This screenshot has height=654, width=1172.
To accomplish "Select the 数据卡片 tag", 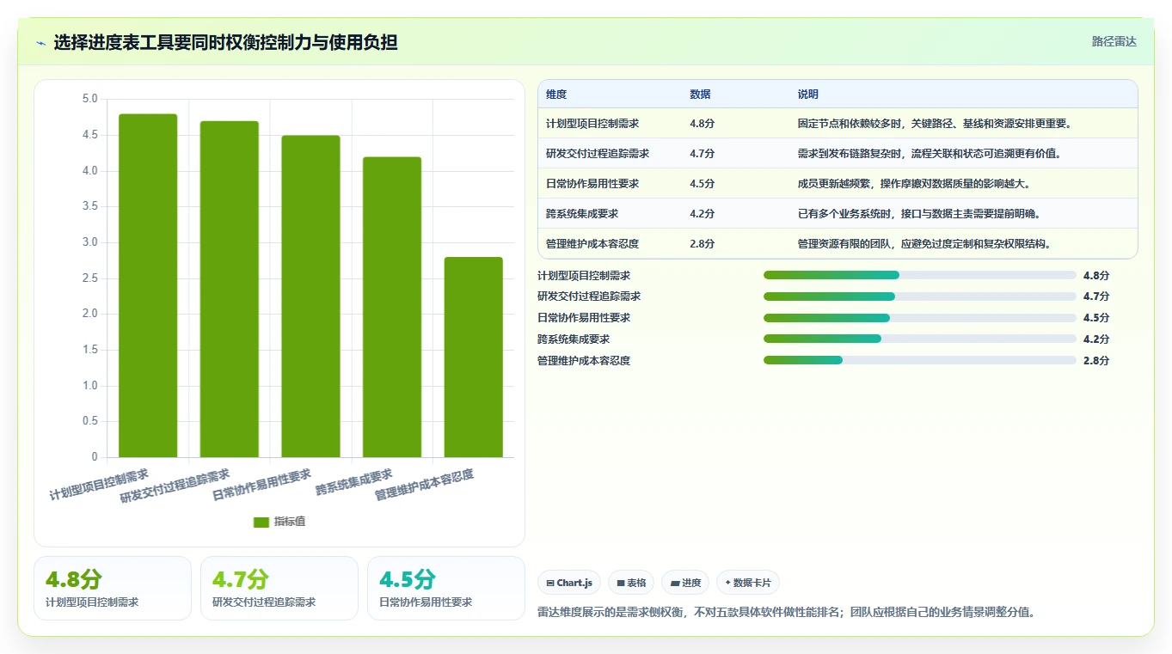I will coord(748,583).
